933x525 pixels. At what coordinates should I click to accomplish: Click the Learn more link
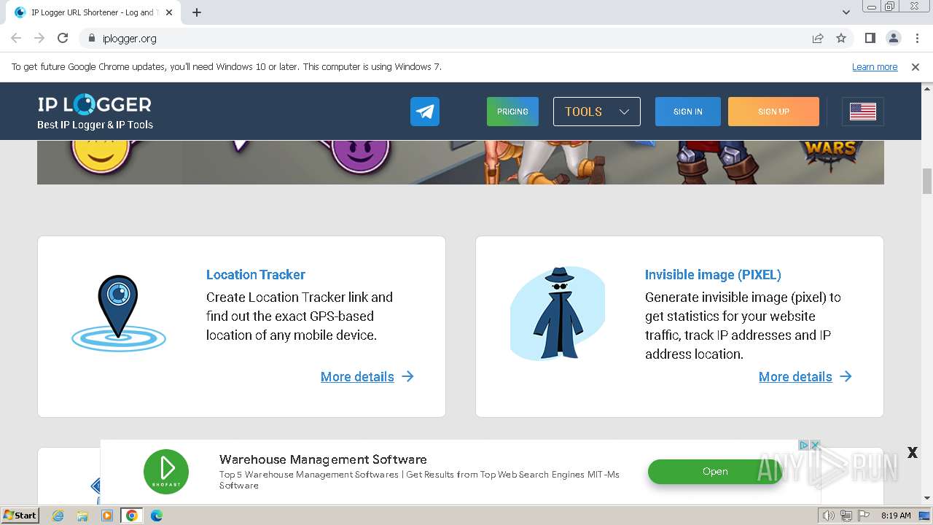point(875,67)
